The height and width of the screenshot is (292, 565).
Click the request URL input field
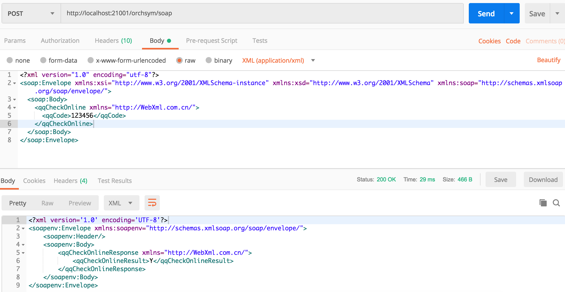pyautogui.click(x=262, y=13)
